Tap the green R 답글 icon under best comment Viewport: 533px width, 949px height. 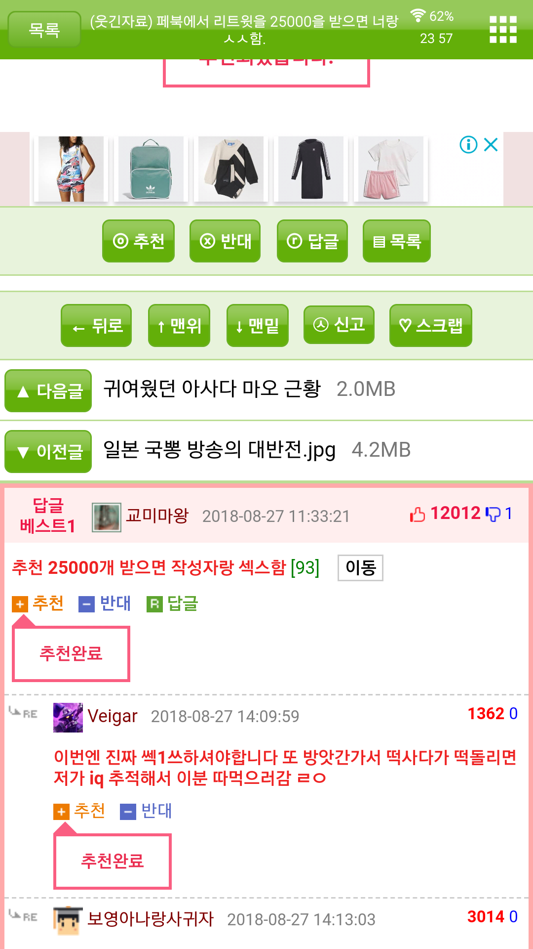(154, 604)
